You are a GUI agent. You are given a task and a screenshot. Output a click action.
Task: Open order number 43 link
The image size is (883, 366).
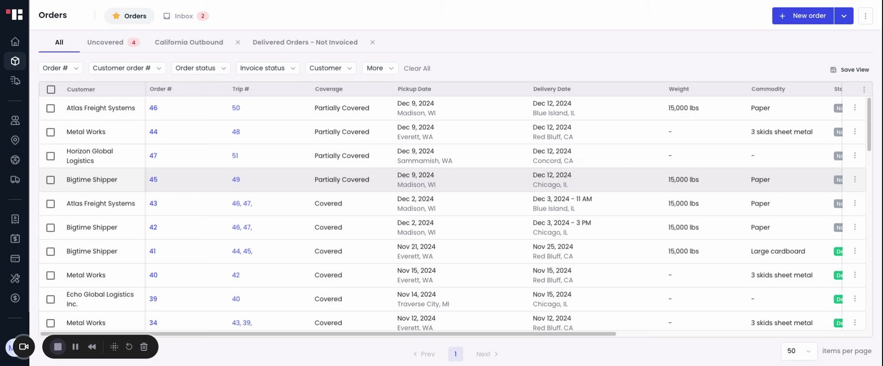153,203
